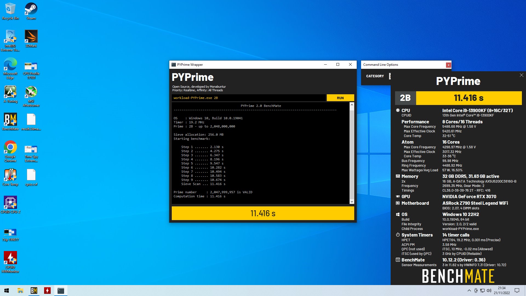The height and width of the screenshot is (296, 526).
Task: Close the Command Line Options window
Action: (x=448, y=65)
